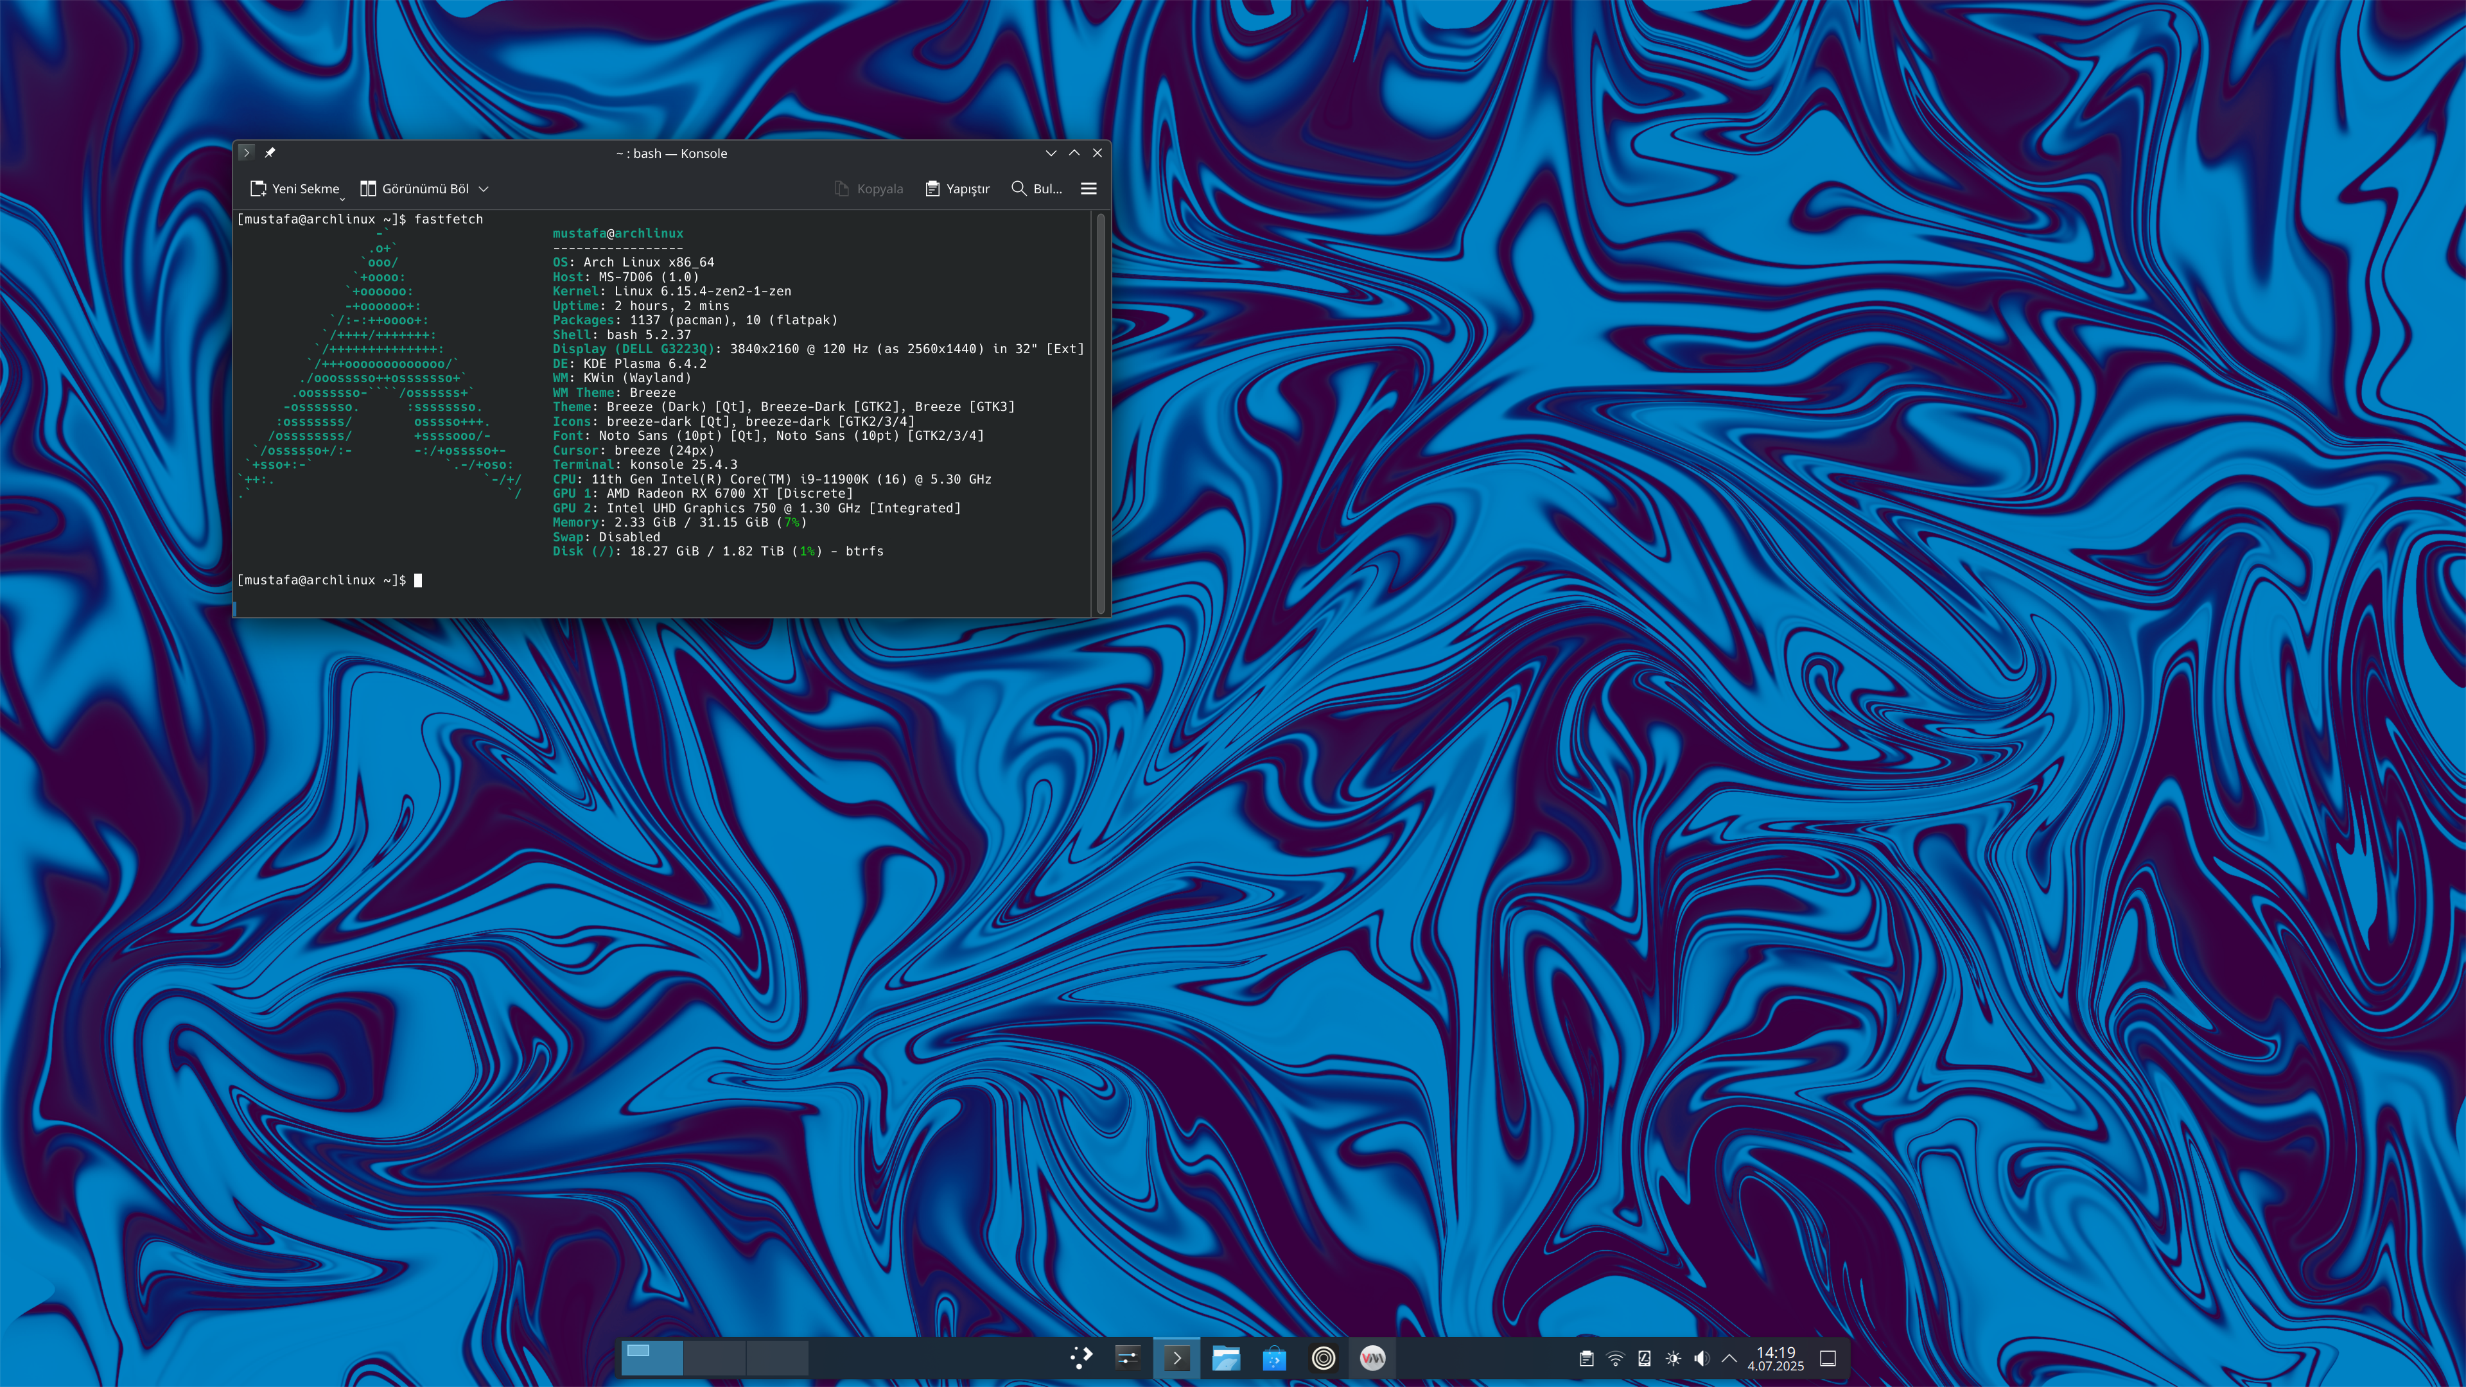The width and height of the screenshot is (2466, 1387).
Task: Click the 'WM: KWin (Wayland)' line
Action: click(x=621, y=378)
